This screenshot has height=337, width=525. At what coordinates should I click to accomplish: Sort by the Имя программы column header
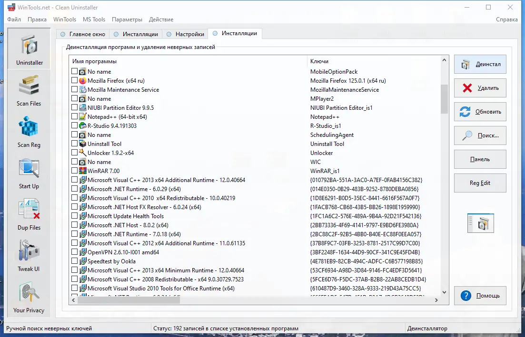click(x=188, y=61)
